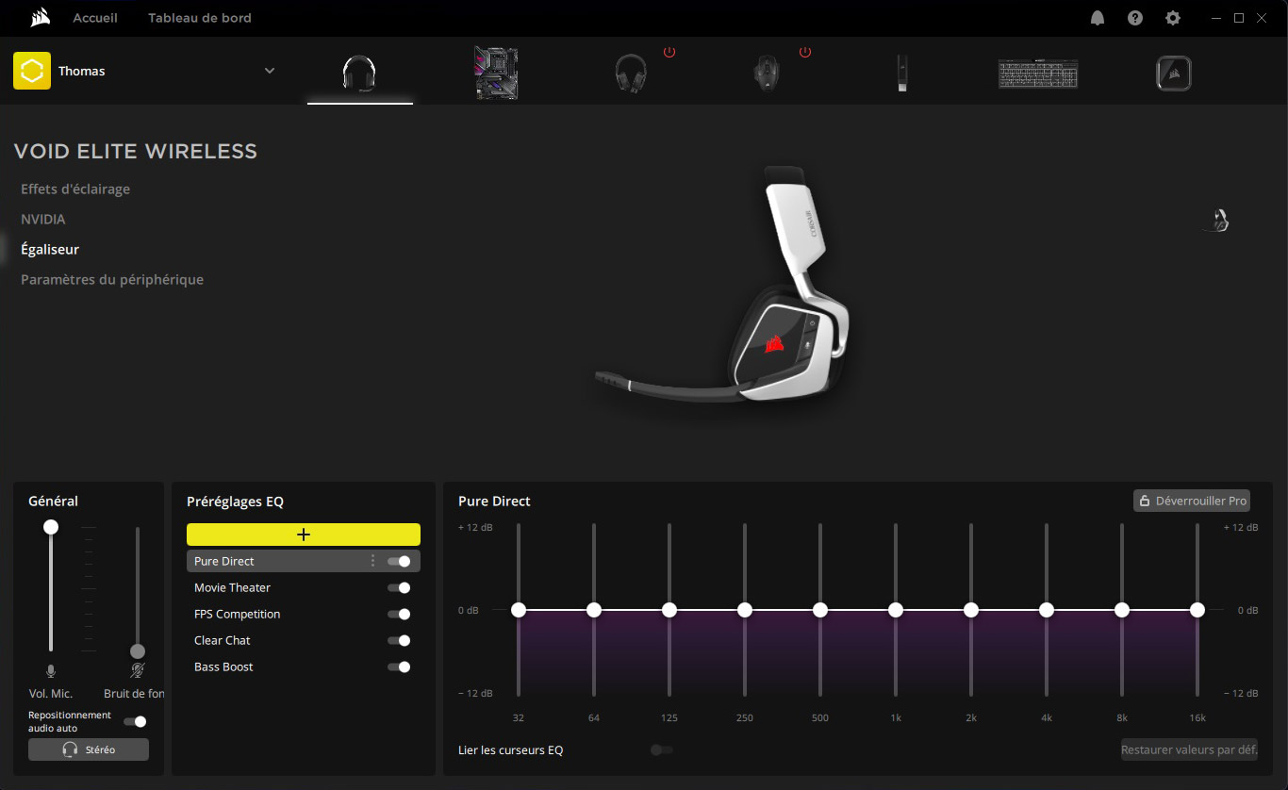Open iCUE settings gear

click(x=1173, y=18)
